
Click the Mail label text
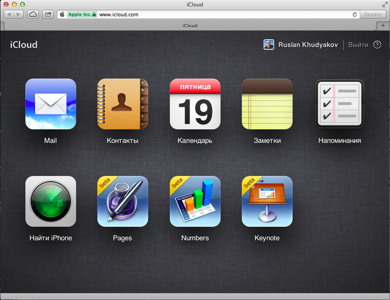(50, 140)
